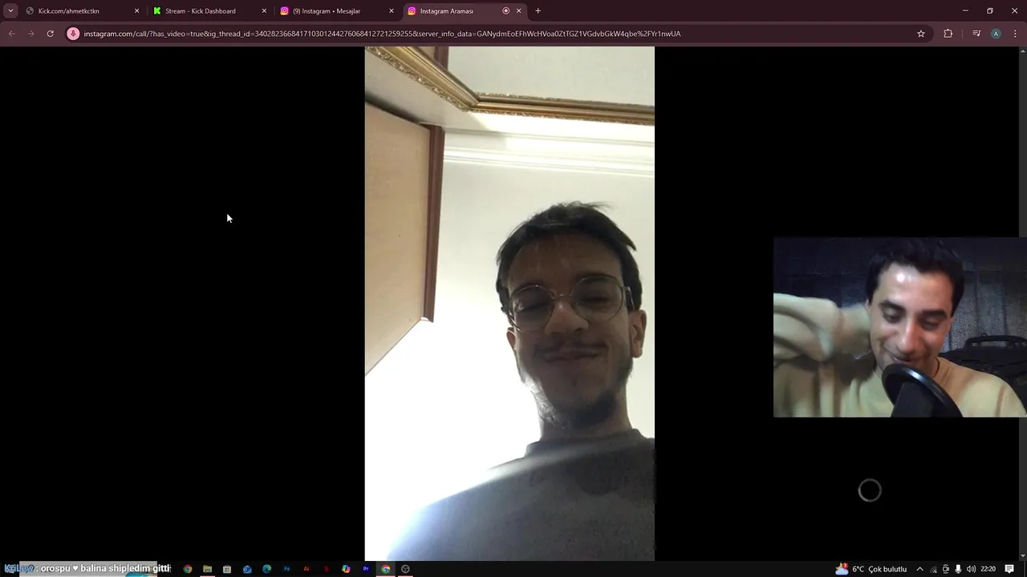Select the active Chrome window in the taskbar
Image resolution: width=1027 pixels, height=577 pixels.
click(386, 569)
